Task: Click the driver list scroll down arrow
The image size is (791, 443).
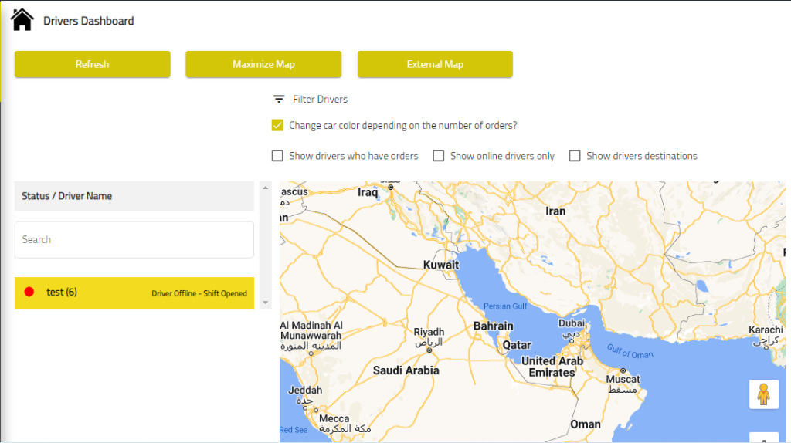Action: pyautogui.click(x=266, y=303)
